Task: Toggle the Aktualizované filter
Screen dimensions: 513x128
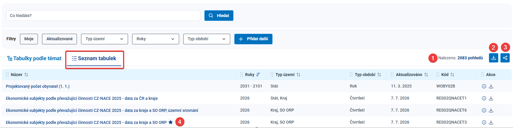Action: [x=60, y=39]
